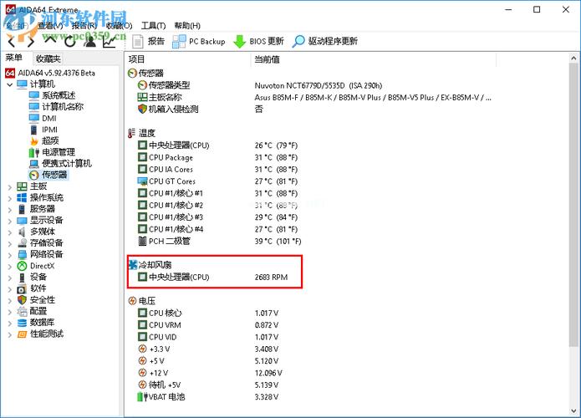This screenshot has width=581, height=418.
Task: Click the scrollbar down arrow
Action: (x=573, y=411)
